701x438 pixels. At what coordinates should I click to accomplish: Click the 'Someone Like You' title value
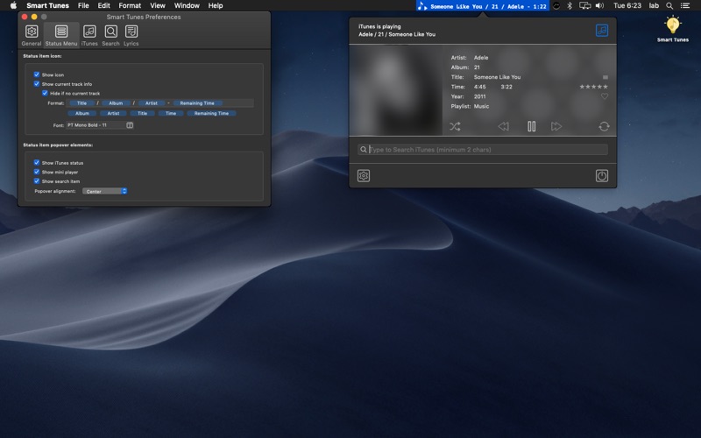[497, 77]
